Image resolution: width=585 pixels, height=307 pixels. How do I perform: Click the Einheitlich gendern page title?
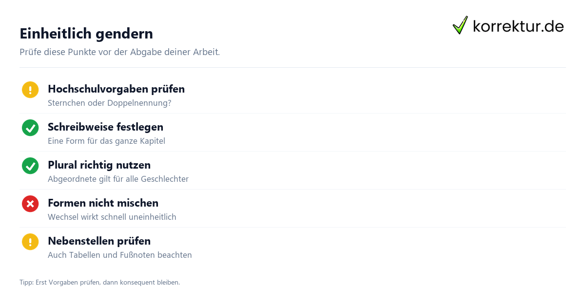coord(86,34)
